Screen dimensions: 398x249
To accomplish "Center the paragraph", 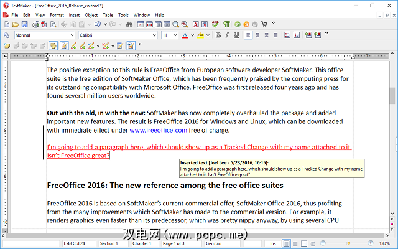I will [x=267, y=35].
